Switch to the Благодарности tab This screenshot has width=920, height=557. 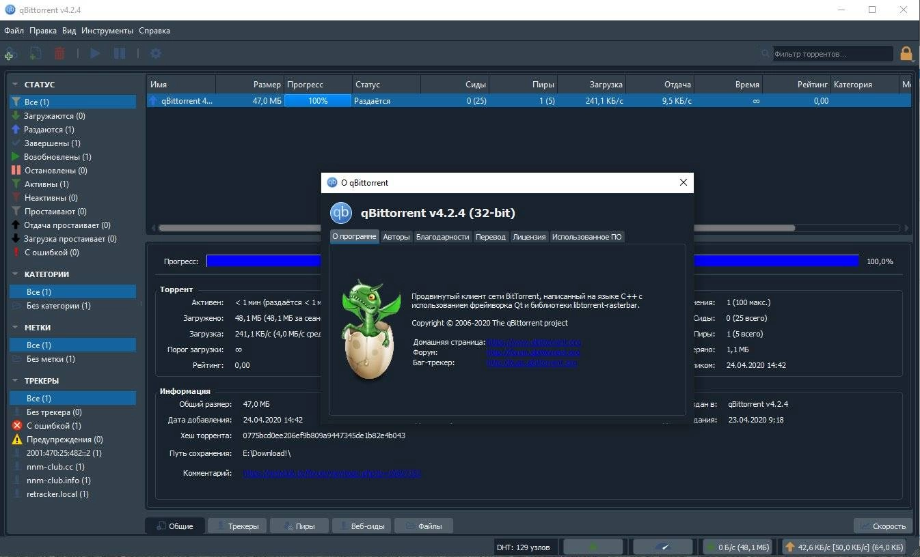click(443, 237)
